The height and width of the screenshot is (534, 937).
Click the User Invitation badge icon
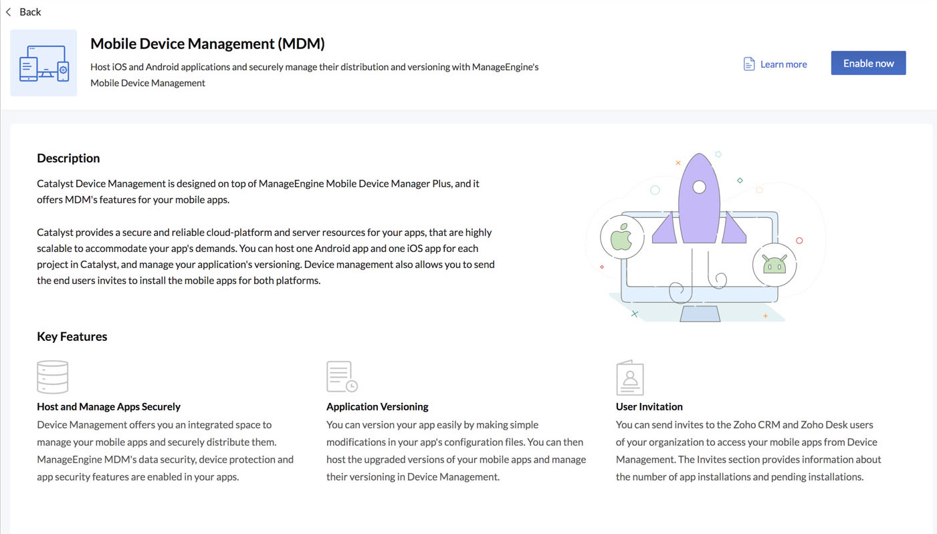(x=630, y=378)
